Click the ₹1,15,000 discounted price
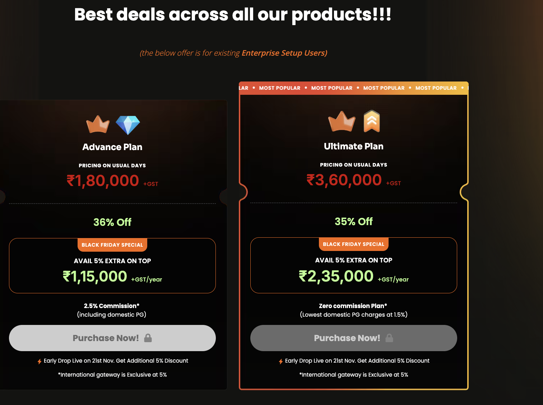The height and width of the screenshot is (405, 543). (95, 276)
